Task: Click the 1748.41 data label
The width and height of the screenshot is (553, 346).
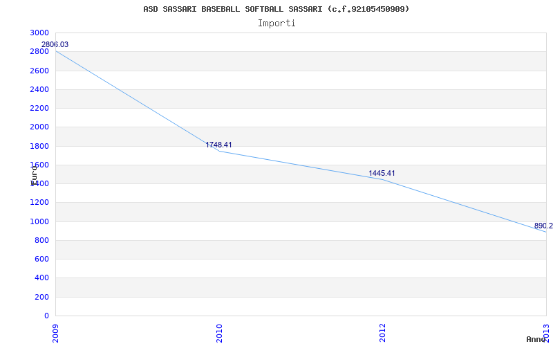Action: [x=218, y=145]
